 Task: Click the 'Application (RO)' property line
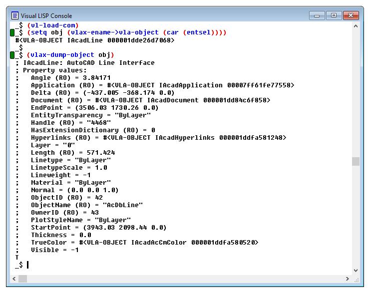(163, 85)
